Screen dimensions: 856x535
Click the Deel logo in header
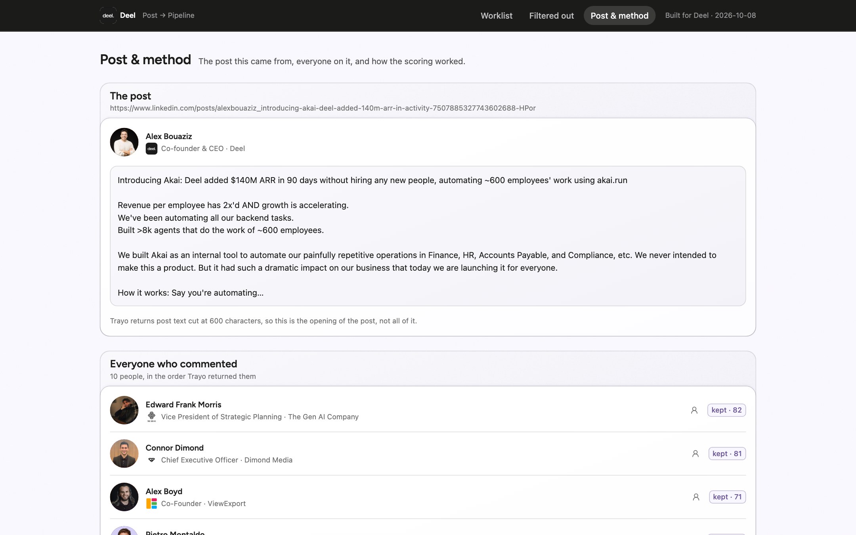point(108,15)
